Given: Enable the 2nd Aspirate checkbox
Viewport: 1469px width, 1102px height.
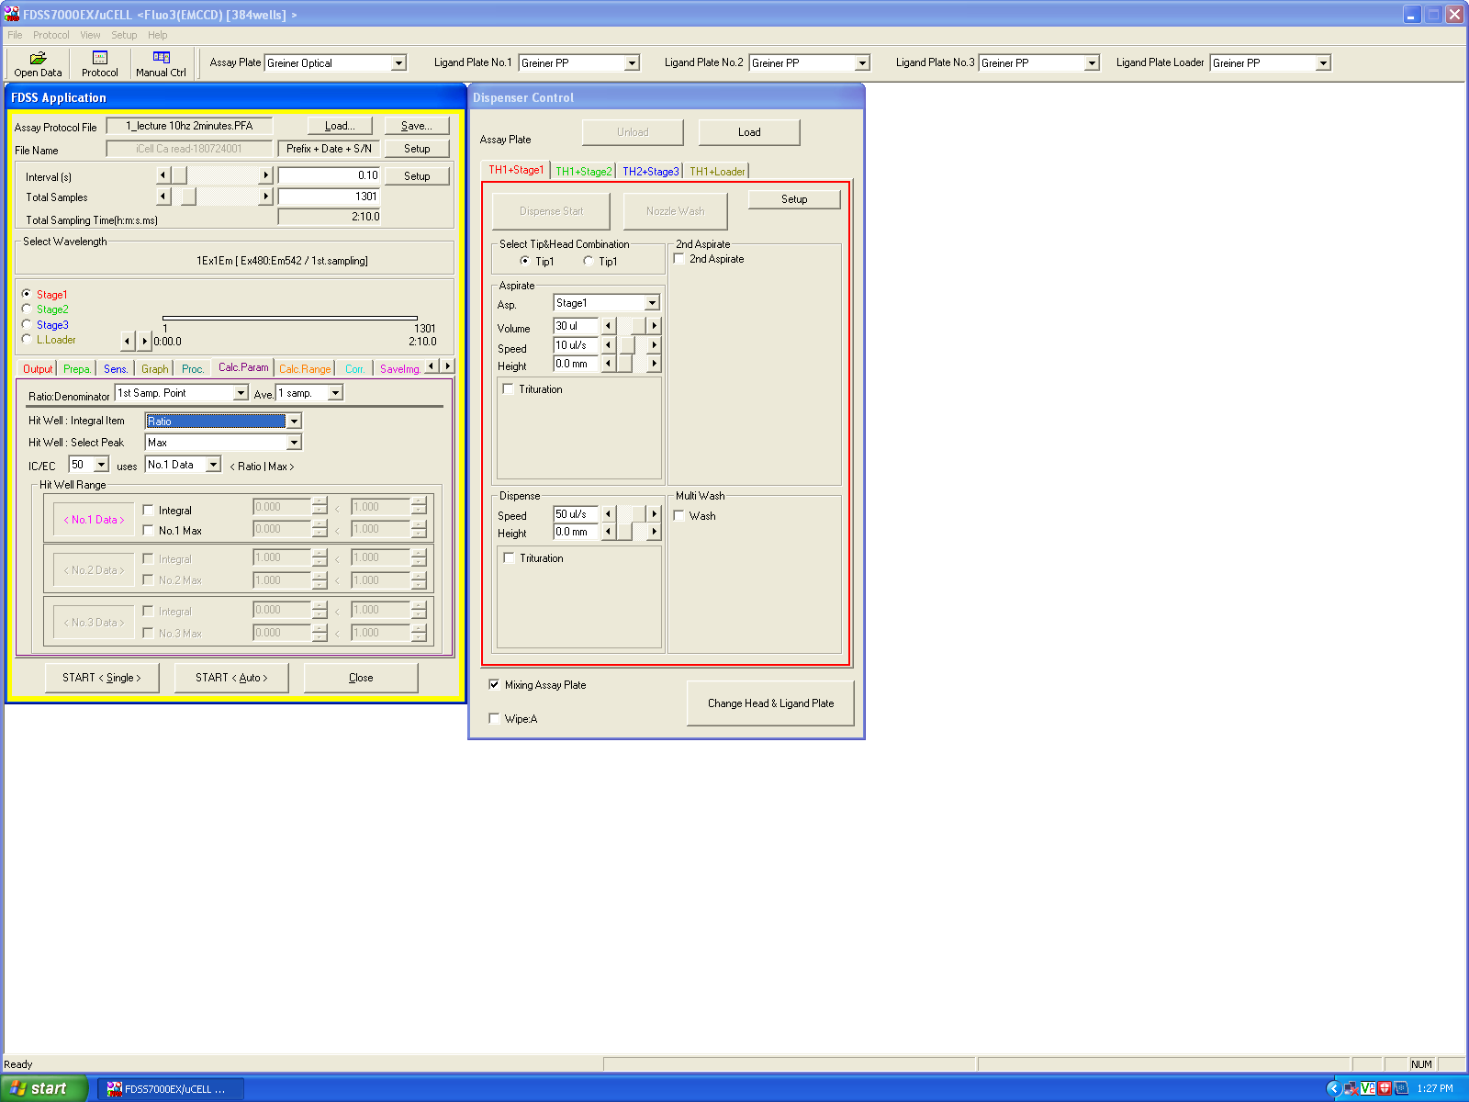Looking at the screenshot, I should (x=679, y=259).
